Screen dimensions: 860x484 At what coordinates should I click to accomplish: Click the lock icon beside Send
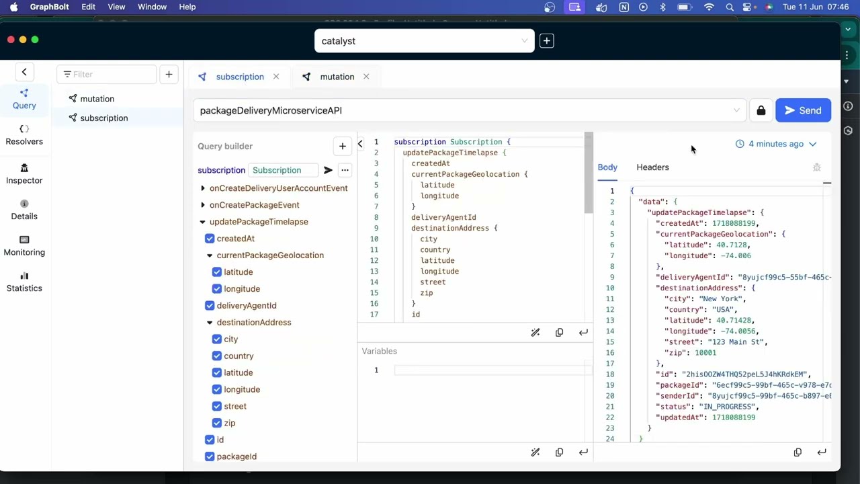[761, 111]
